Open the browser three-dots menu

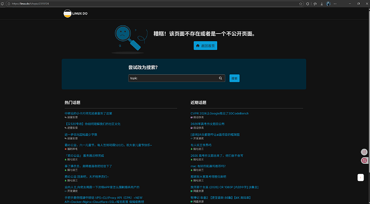[x=335, y=4]
